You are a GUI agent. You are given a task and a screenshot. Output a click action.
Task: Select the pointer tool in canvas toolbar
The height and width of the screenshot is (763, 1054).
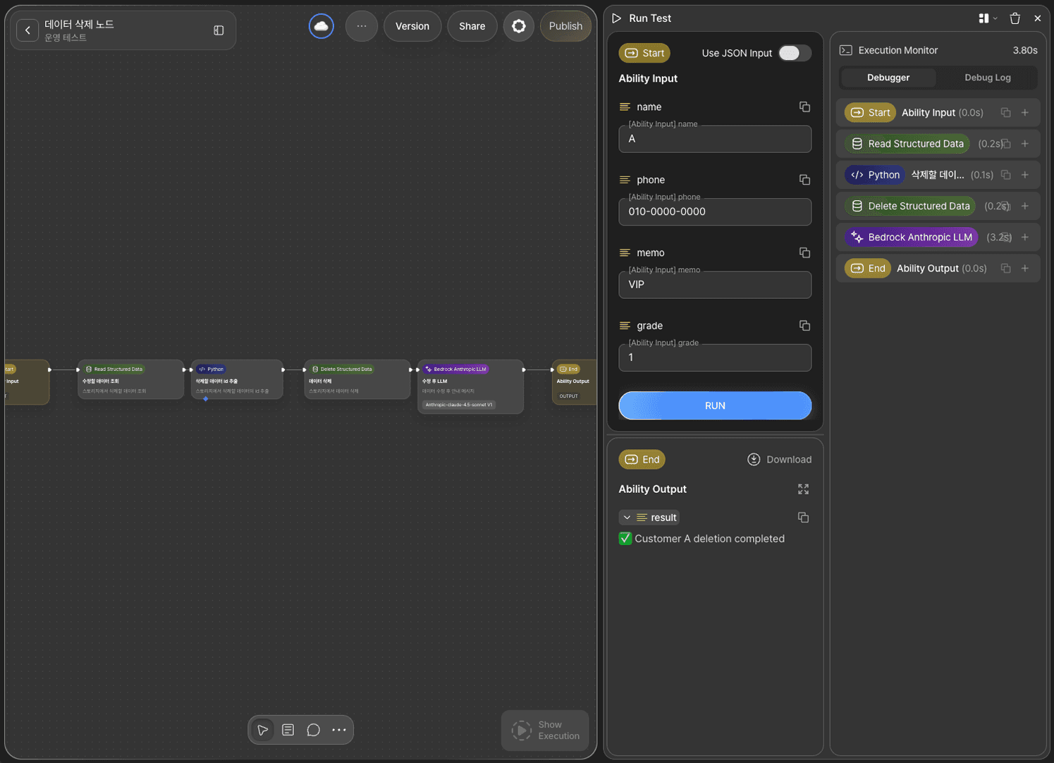[x=263, y=730]
